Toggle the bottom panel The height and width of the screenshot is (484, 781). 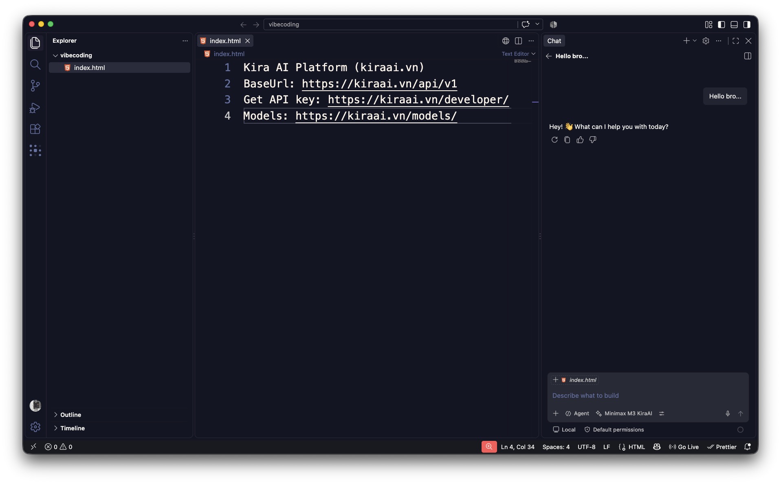734,24
